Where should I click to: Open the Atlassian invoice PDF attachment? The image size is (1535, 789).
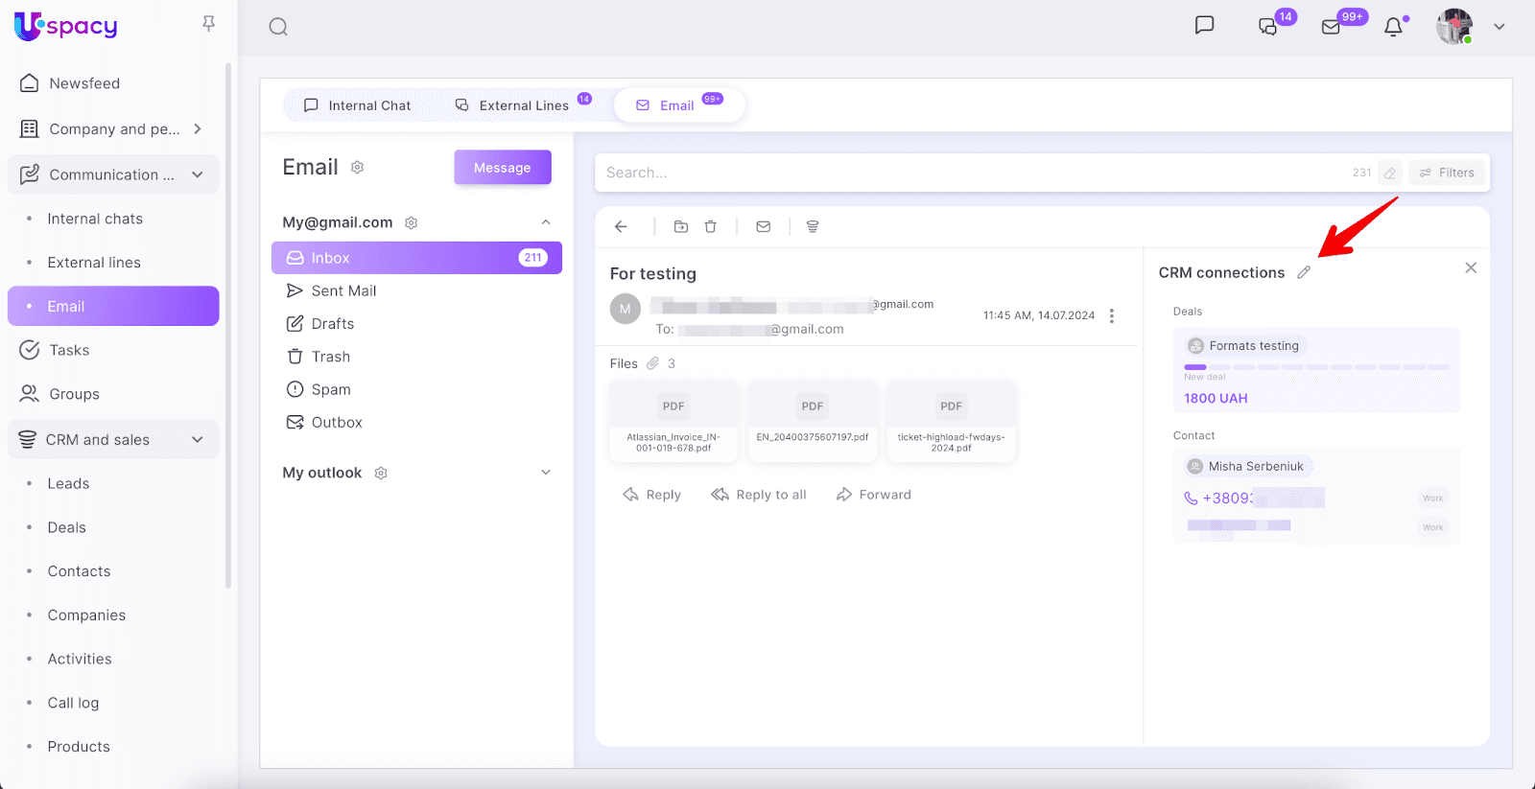673,420
